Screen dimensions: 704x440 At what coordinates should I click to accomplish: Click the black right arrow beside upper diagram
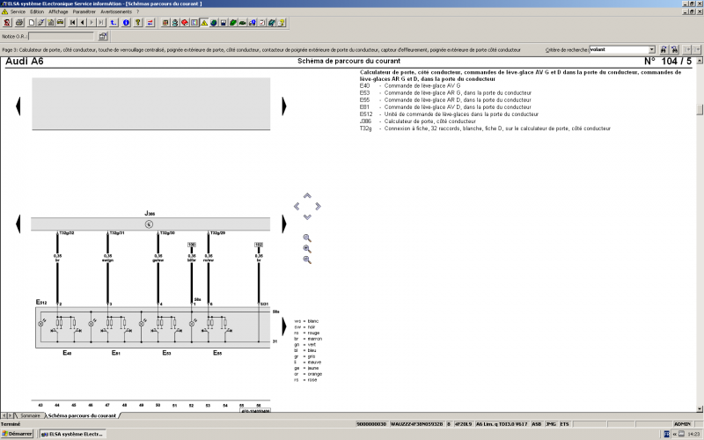[x=283, y=106]
